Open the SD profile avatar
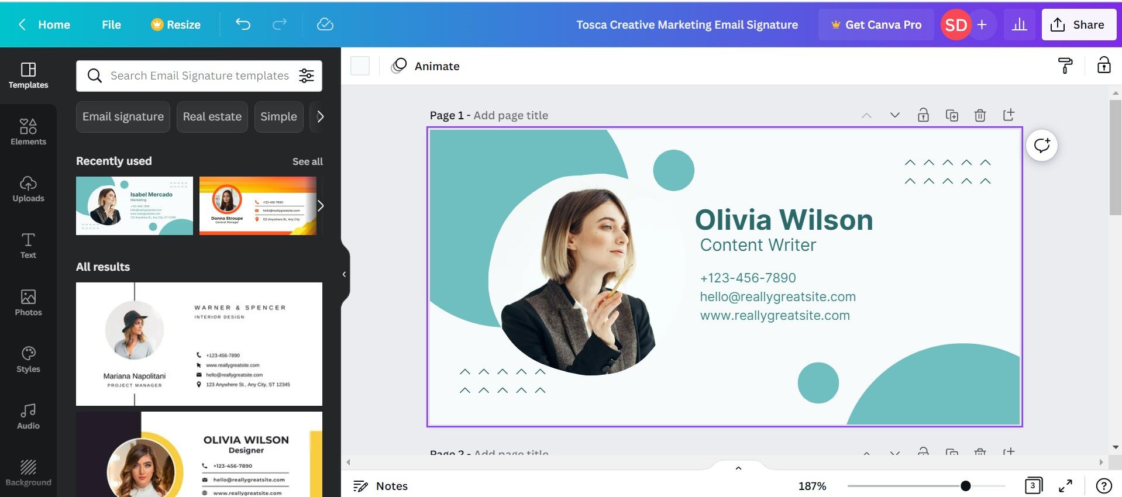The width and height of the screenshot is (1122, 497). [955, 25]
